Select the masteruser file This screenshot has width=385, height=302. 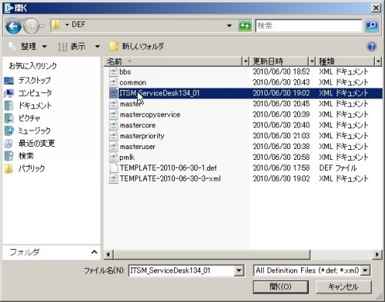137,147
